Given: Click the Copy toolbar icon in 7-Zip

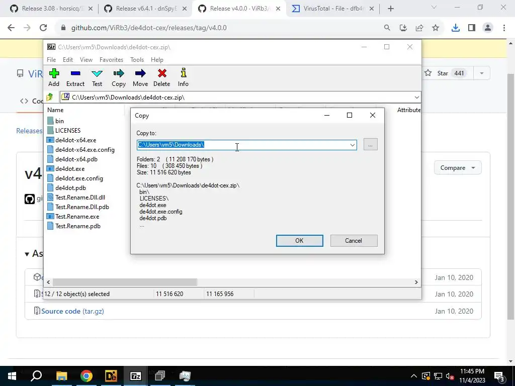Looking at the screenshot, I should 119,78.
